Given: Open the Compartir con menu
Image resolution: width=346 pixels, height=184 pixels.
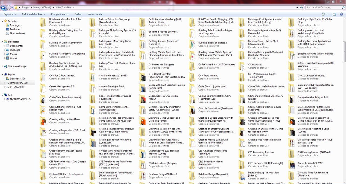Looking at the screenshot, I should pos(60,14).
